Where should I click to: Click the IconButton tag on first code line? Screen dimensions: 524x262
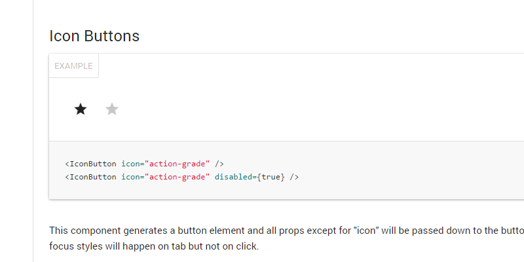click(93, 164)
